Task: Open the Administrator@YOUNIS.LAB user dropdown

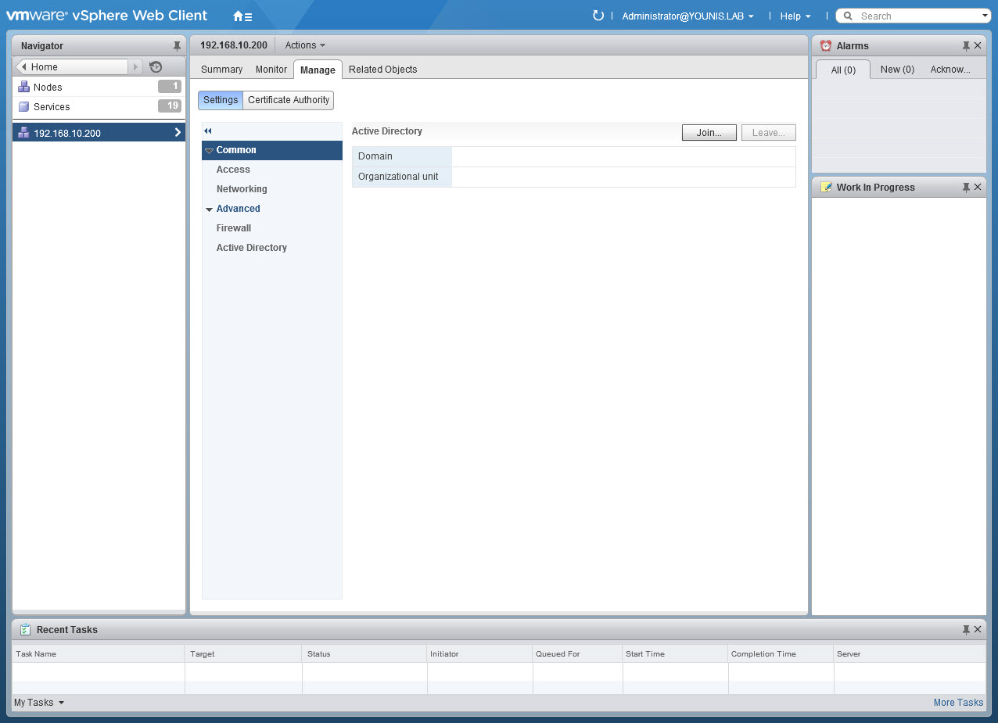Action: [687, 16]
